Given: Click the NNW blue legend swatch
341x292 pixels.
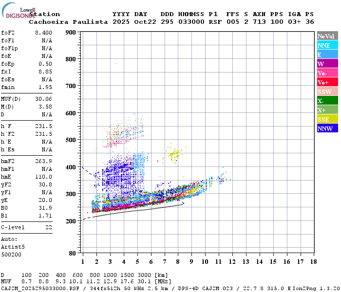Looking at the screenshot, I should coord(327,128).
